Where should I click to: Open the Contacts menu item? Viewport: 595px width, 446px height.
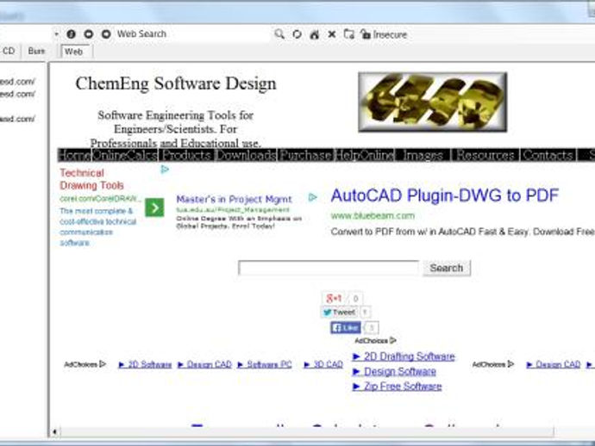pyautogui.click(x=548, y=155)
